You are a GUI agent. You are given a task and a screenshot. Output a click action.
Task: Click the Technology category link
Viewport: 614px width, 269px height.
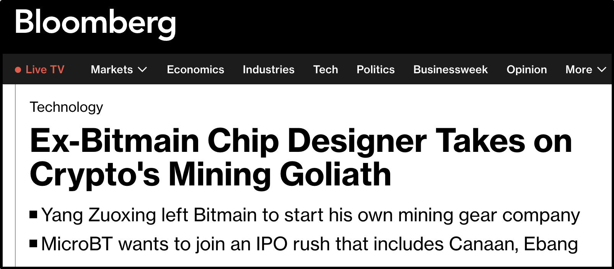coord(66,107)
